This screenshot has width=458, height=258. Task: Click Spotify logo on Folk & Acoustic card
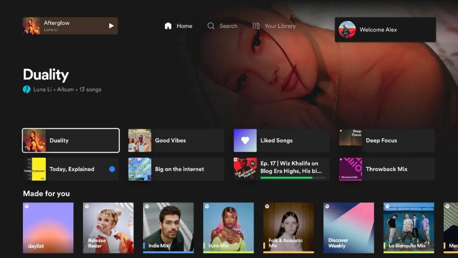pyautogui.click(x=267, y=206)
